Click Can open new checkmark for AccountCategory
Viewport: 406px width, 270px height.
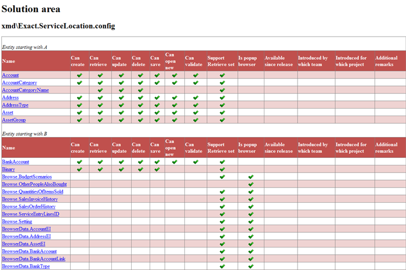tap(175, 83)
